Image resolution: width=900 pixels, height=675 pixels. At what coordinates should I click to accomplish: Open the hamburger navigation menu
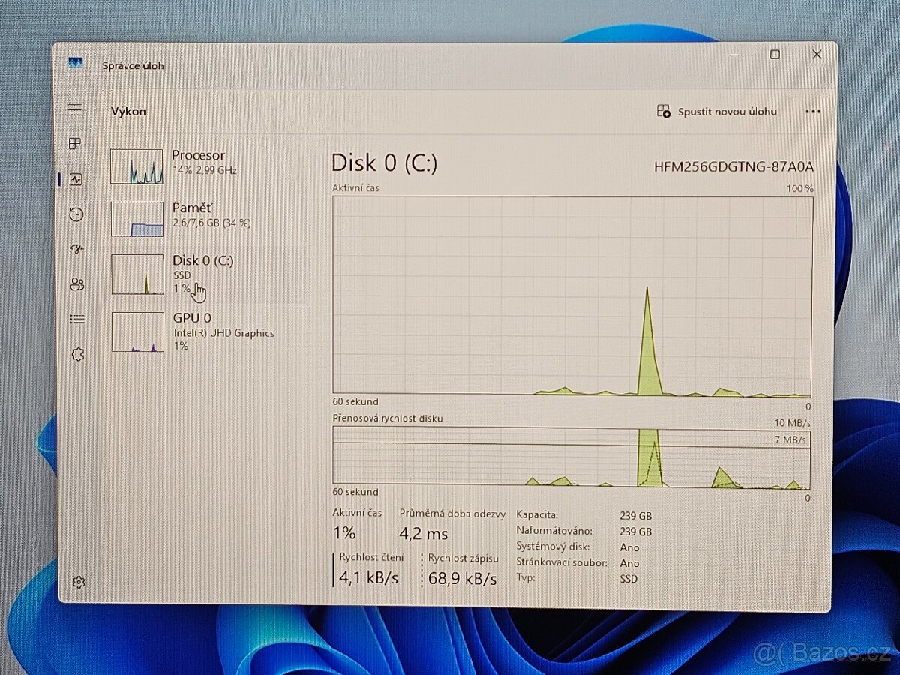[x=75, y=109]
